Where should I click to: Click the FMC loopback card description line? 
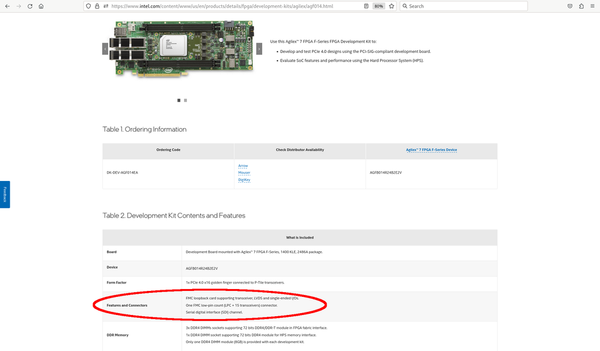(x=242, y=298)
